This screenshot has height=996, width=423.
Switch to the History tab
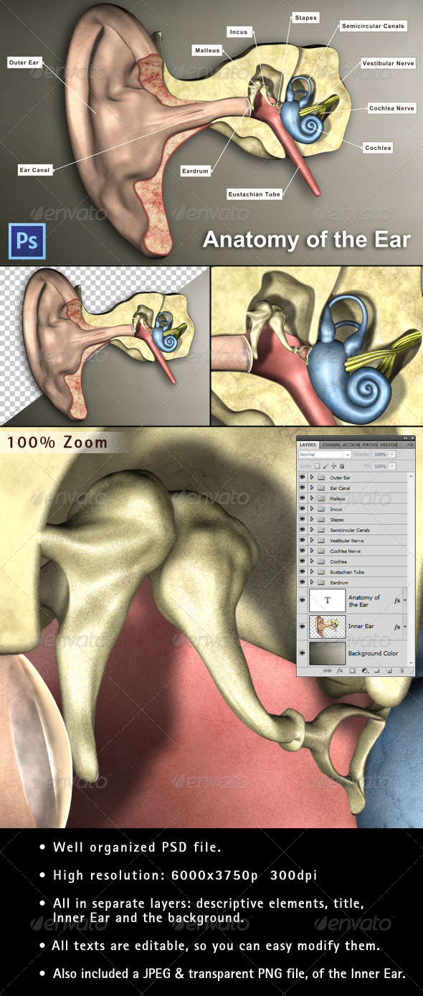pyautogui.click(x=389, y=445)
